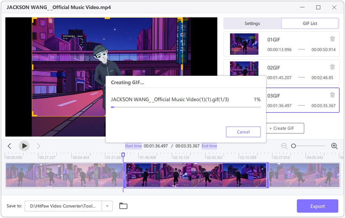
Task: Click the bottom-left crop corner handle
Action: pos(34,114)
